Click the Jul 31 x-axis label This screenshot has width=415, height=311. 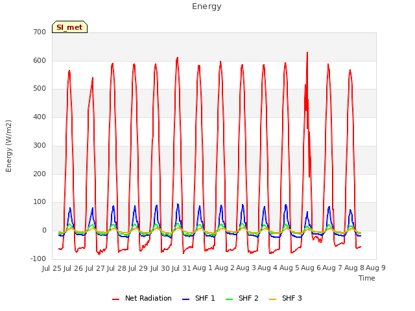click(x=182, y=268)
